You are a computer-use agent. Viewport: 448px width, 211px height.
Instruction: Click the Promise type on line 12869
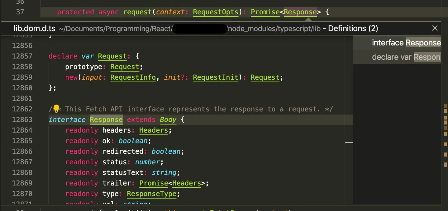click(x=154, y=183)
